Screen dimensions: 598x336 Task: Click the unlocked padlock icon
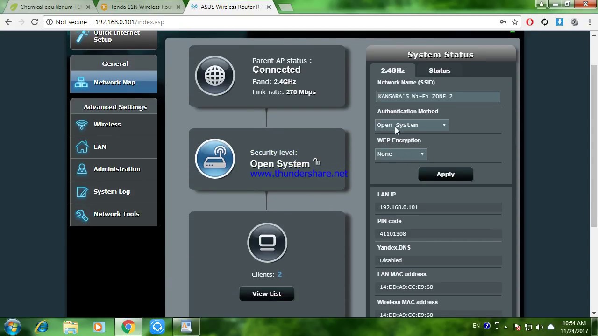click(x=317, y=162)
